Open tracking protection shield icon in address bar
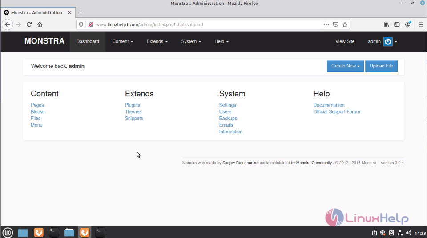Screen dimensions: 427x238 (81, 24)
